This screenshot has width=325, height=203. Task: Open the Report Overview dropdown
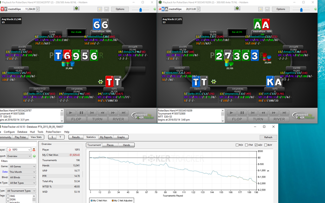[19, 156]
